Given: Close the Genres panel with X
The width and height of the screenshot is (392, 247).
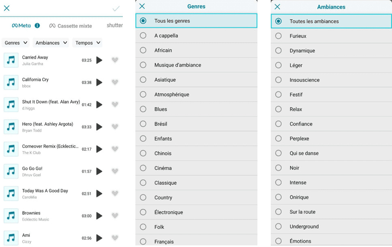Looking at the screenshot, I should pos(142,6).
